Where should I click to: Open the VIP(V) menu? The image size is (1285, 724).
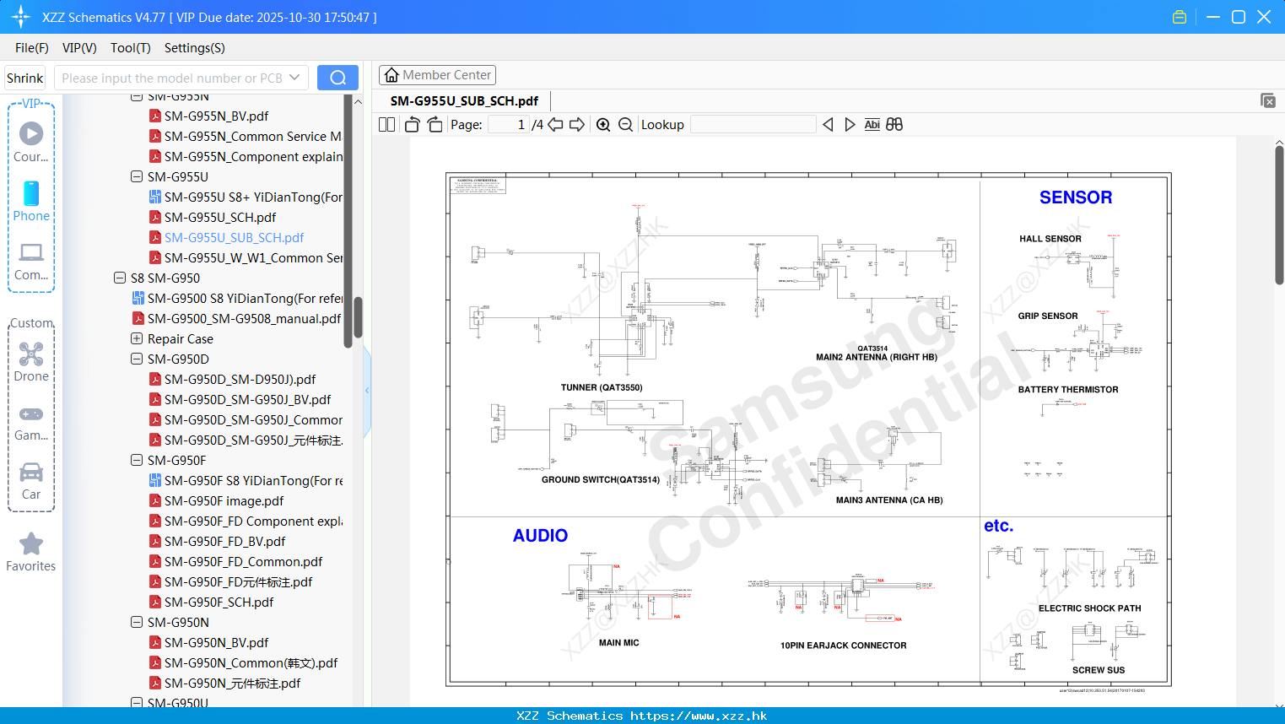79,48
